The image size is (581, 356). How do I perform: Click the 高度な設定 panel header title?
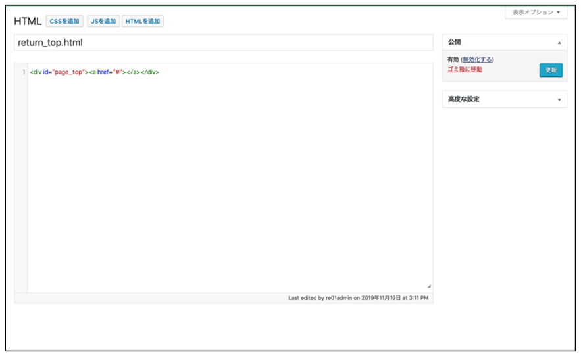pos(464,99)
